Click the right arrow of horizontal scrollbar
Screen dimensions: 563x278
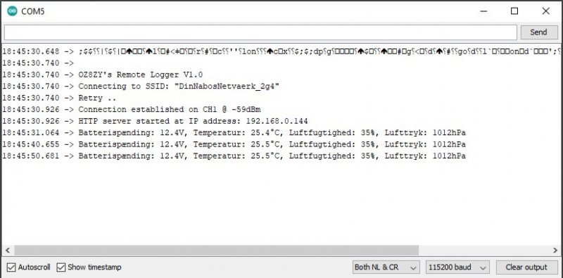click(555, 251)
